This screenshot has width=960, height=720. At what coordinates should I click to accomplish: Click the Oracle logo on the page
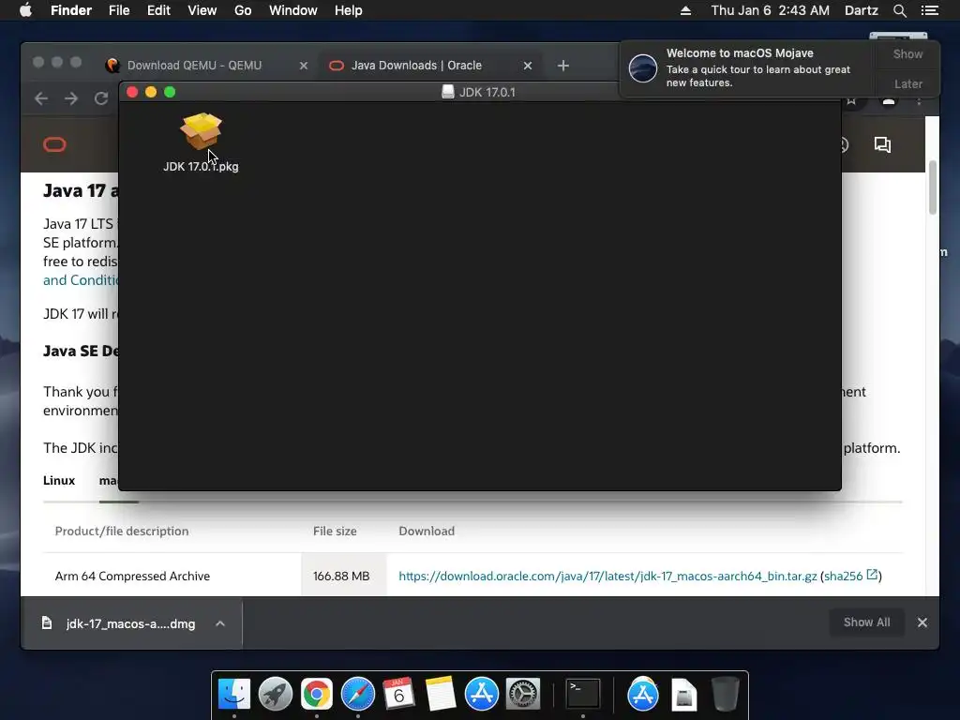pos(54,144)
